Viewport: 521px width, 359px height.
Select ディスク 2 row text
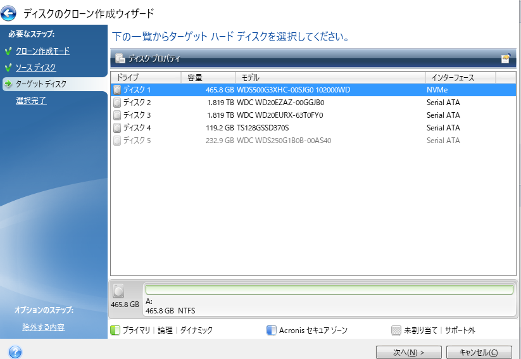pyautogui.click(x=137, y=103)
